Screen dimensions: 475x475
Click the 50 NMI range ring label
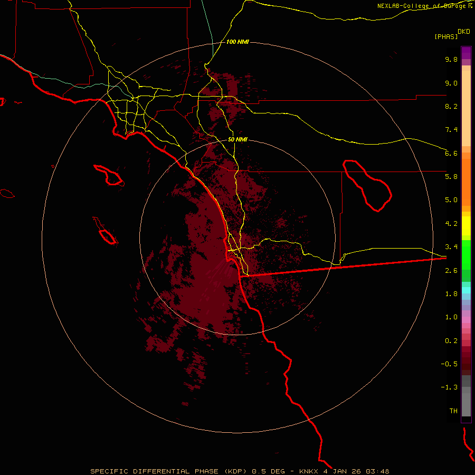tap(237, 139)
